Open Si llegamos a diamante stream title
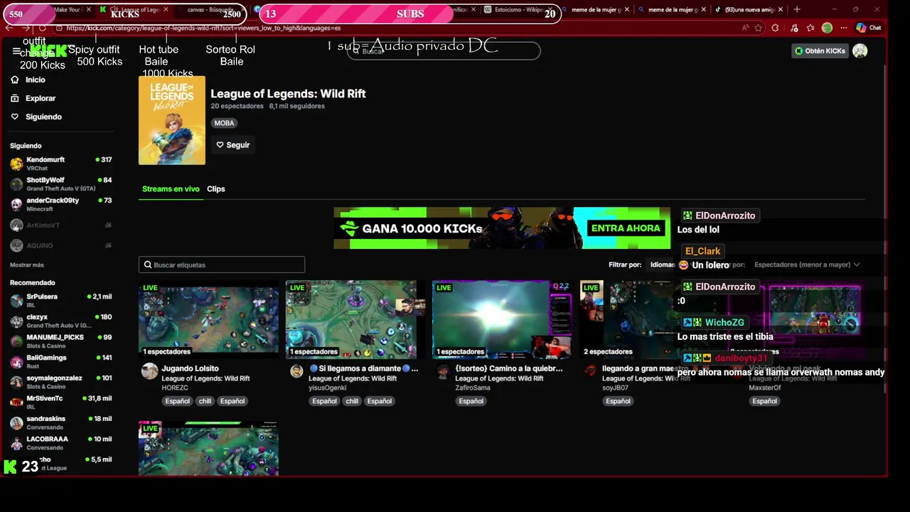The height and width of the screenshot is (512, 910). [363, 368]
